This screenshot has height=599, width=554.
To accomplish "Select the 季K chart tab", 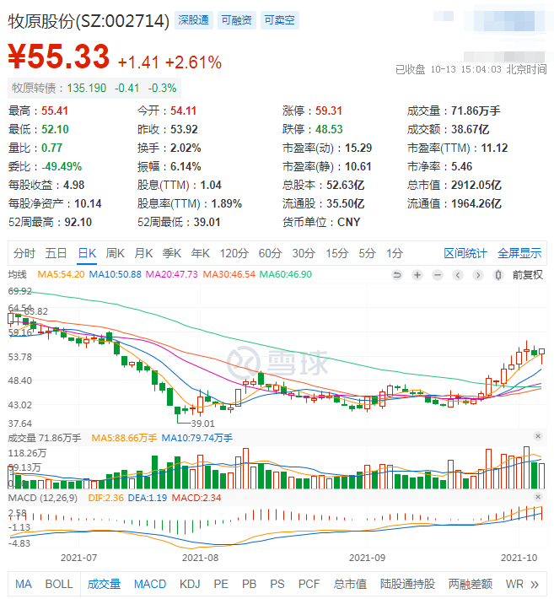I will 172,253.
